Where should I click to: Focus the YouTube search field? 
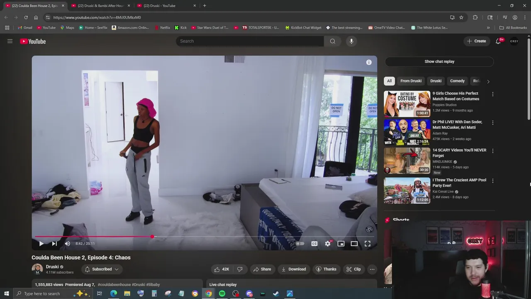250,41
